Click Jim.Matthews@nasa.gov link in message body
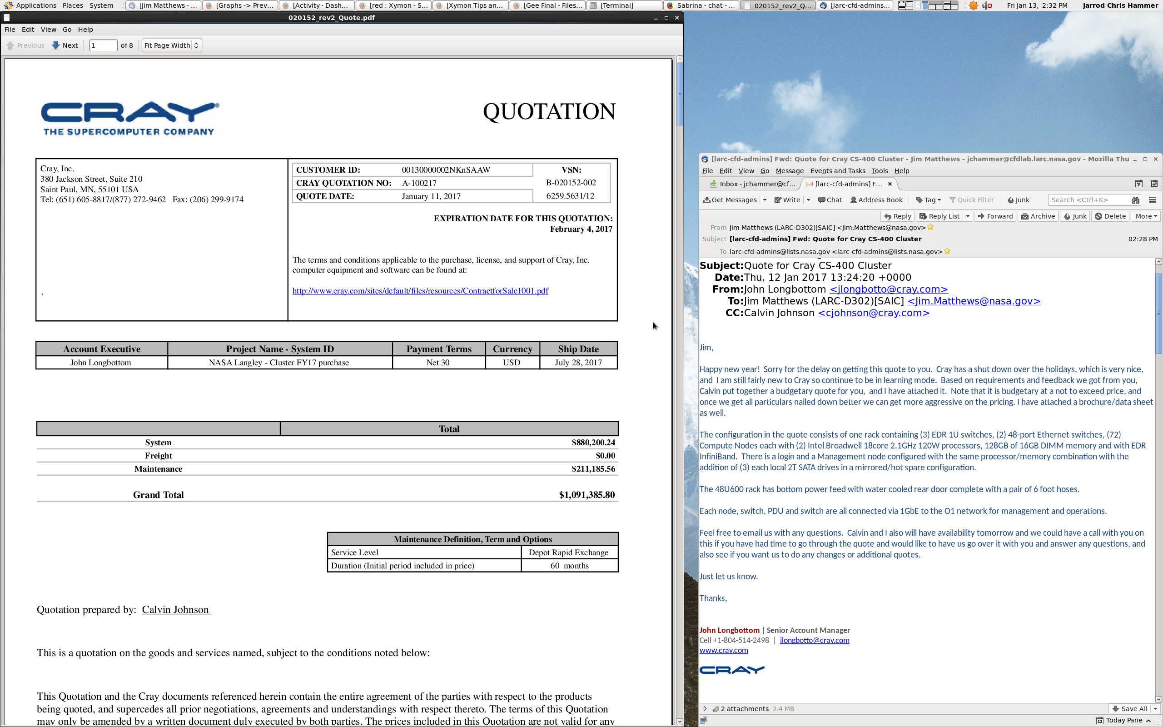Viewport: 1163px width, 727px height. 974,301
